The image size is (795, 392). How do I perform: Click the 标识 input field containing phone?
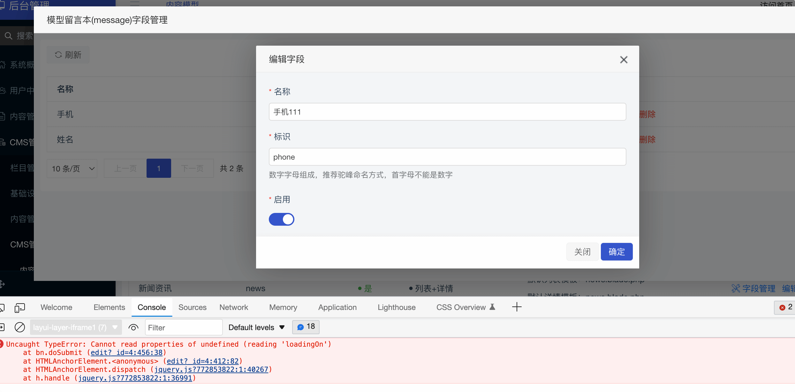pos(447,157)
